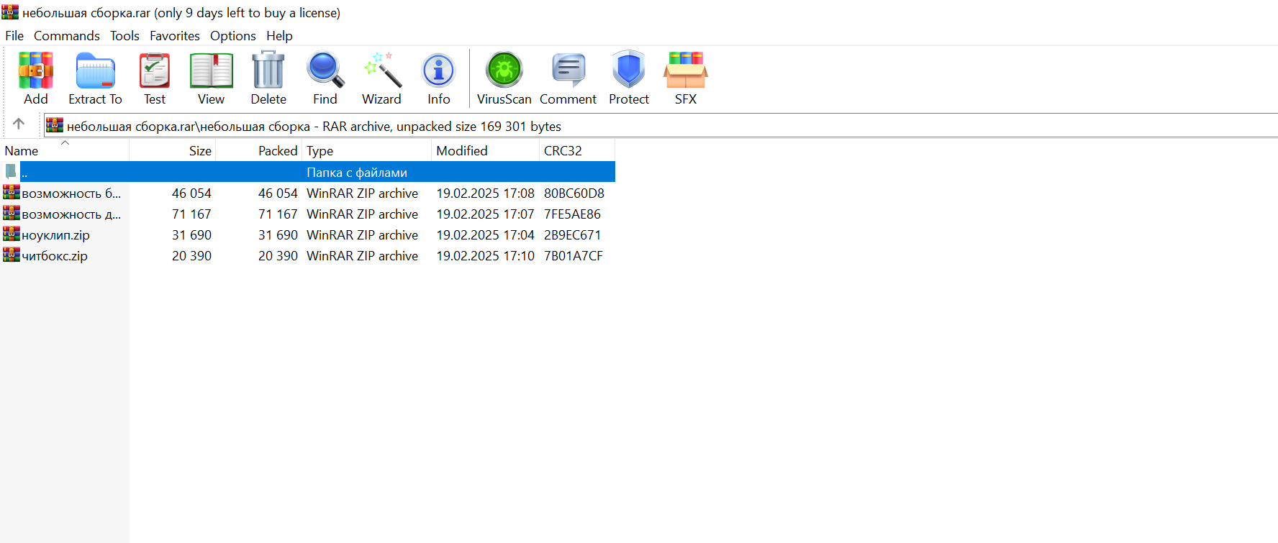
Task: Select the file возможность б...
Action: pyautogui.click(x=71, y=193)
